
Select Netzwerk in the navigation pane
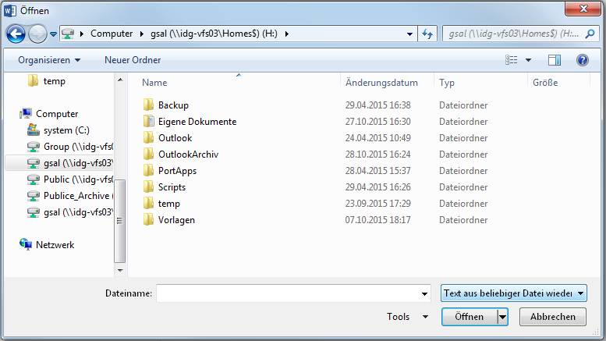tap(55, 245)
